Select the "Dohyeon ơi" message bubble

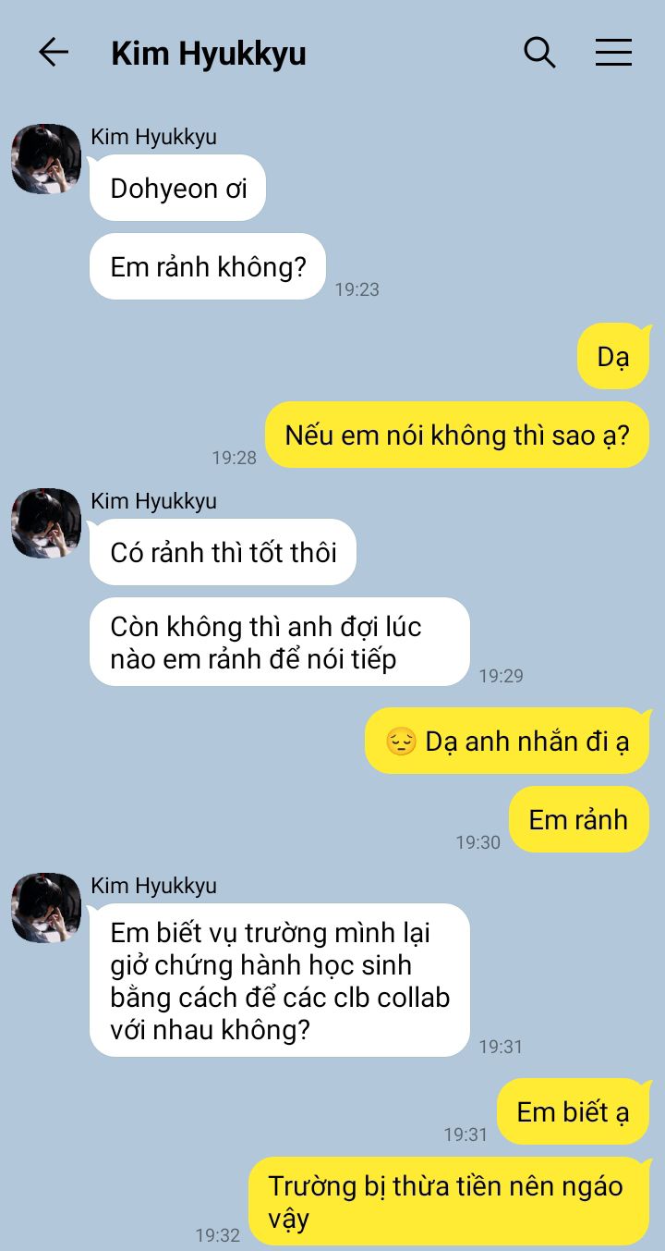(177, 188)
